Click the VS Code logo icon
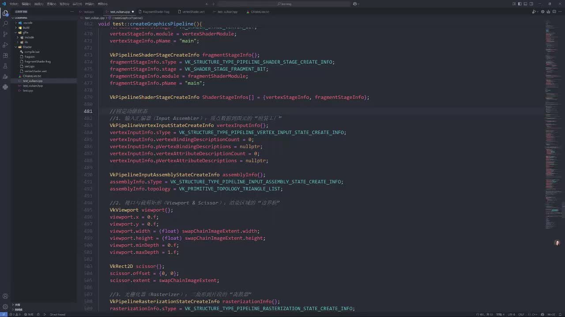Screen dimensions: 565x317 point(4,4)
